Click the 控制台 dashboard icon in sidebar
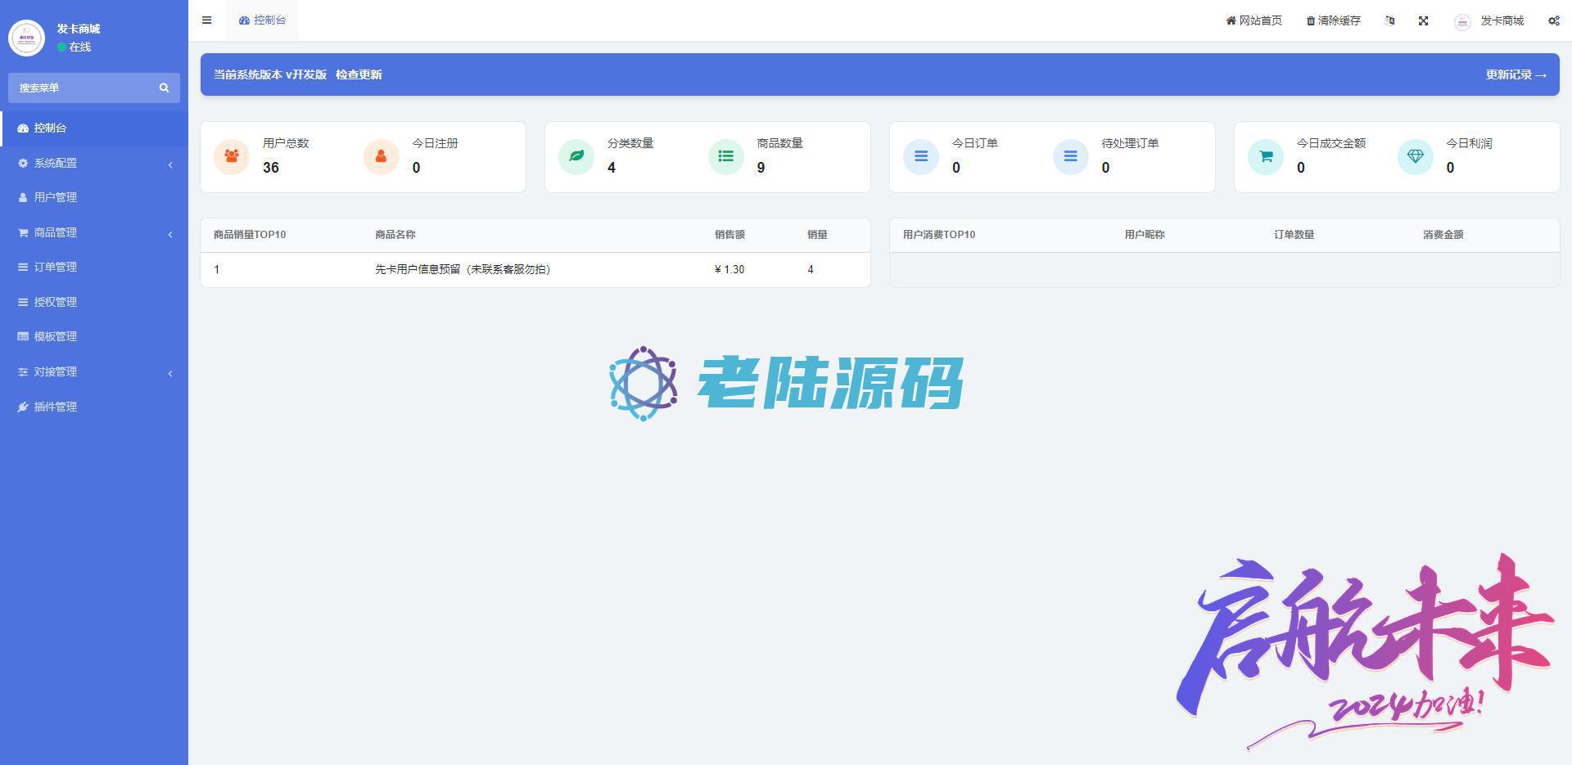The image size is (1572, 765). click(23, 128)
